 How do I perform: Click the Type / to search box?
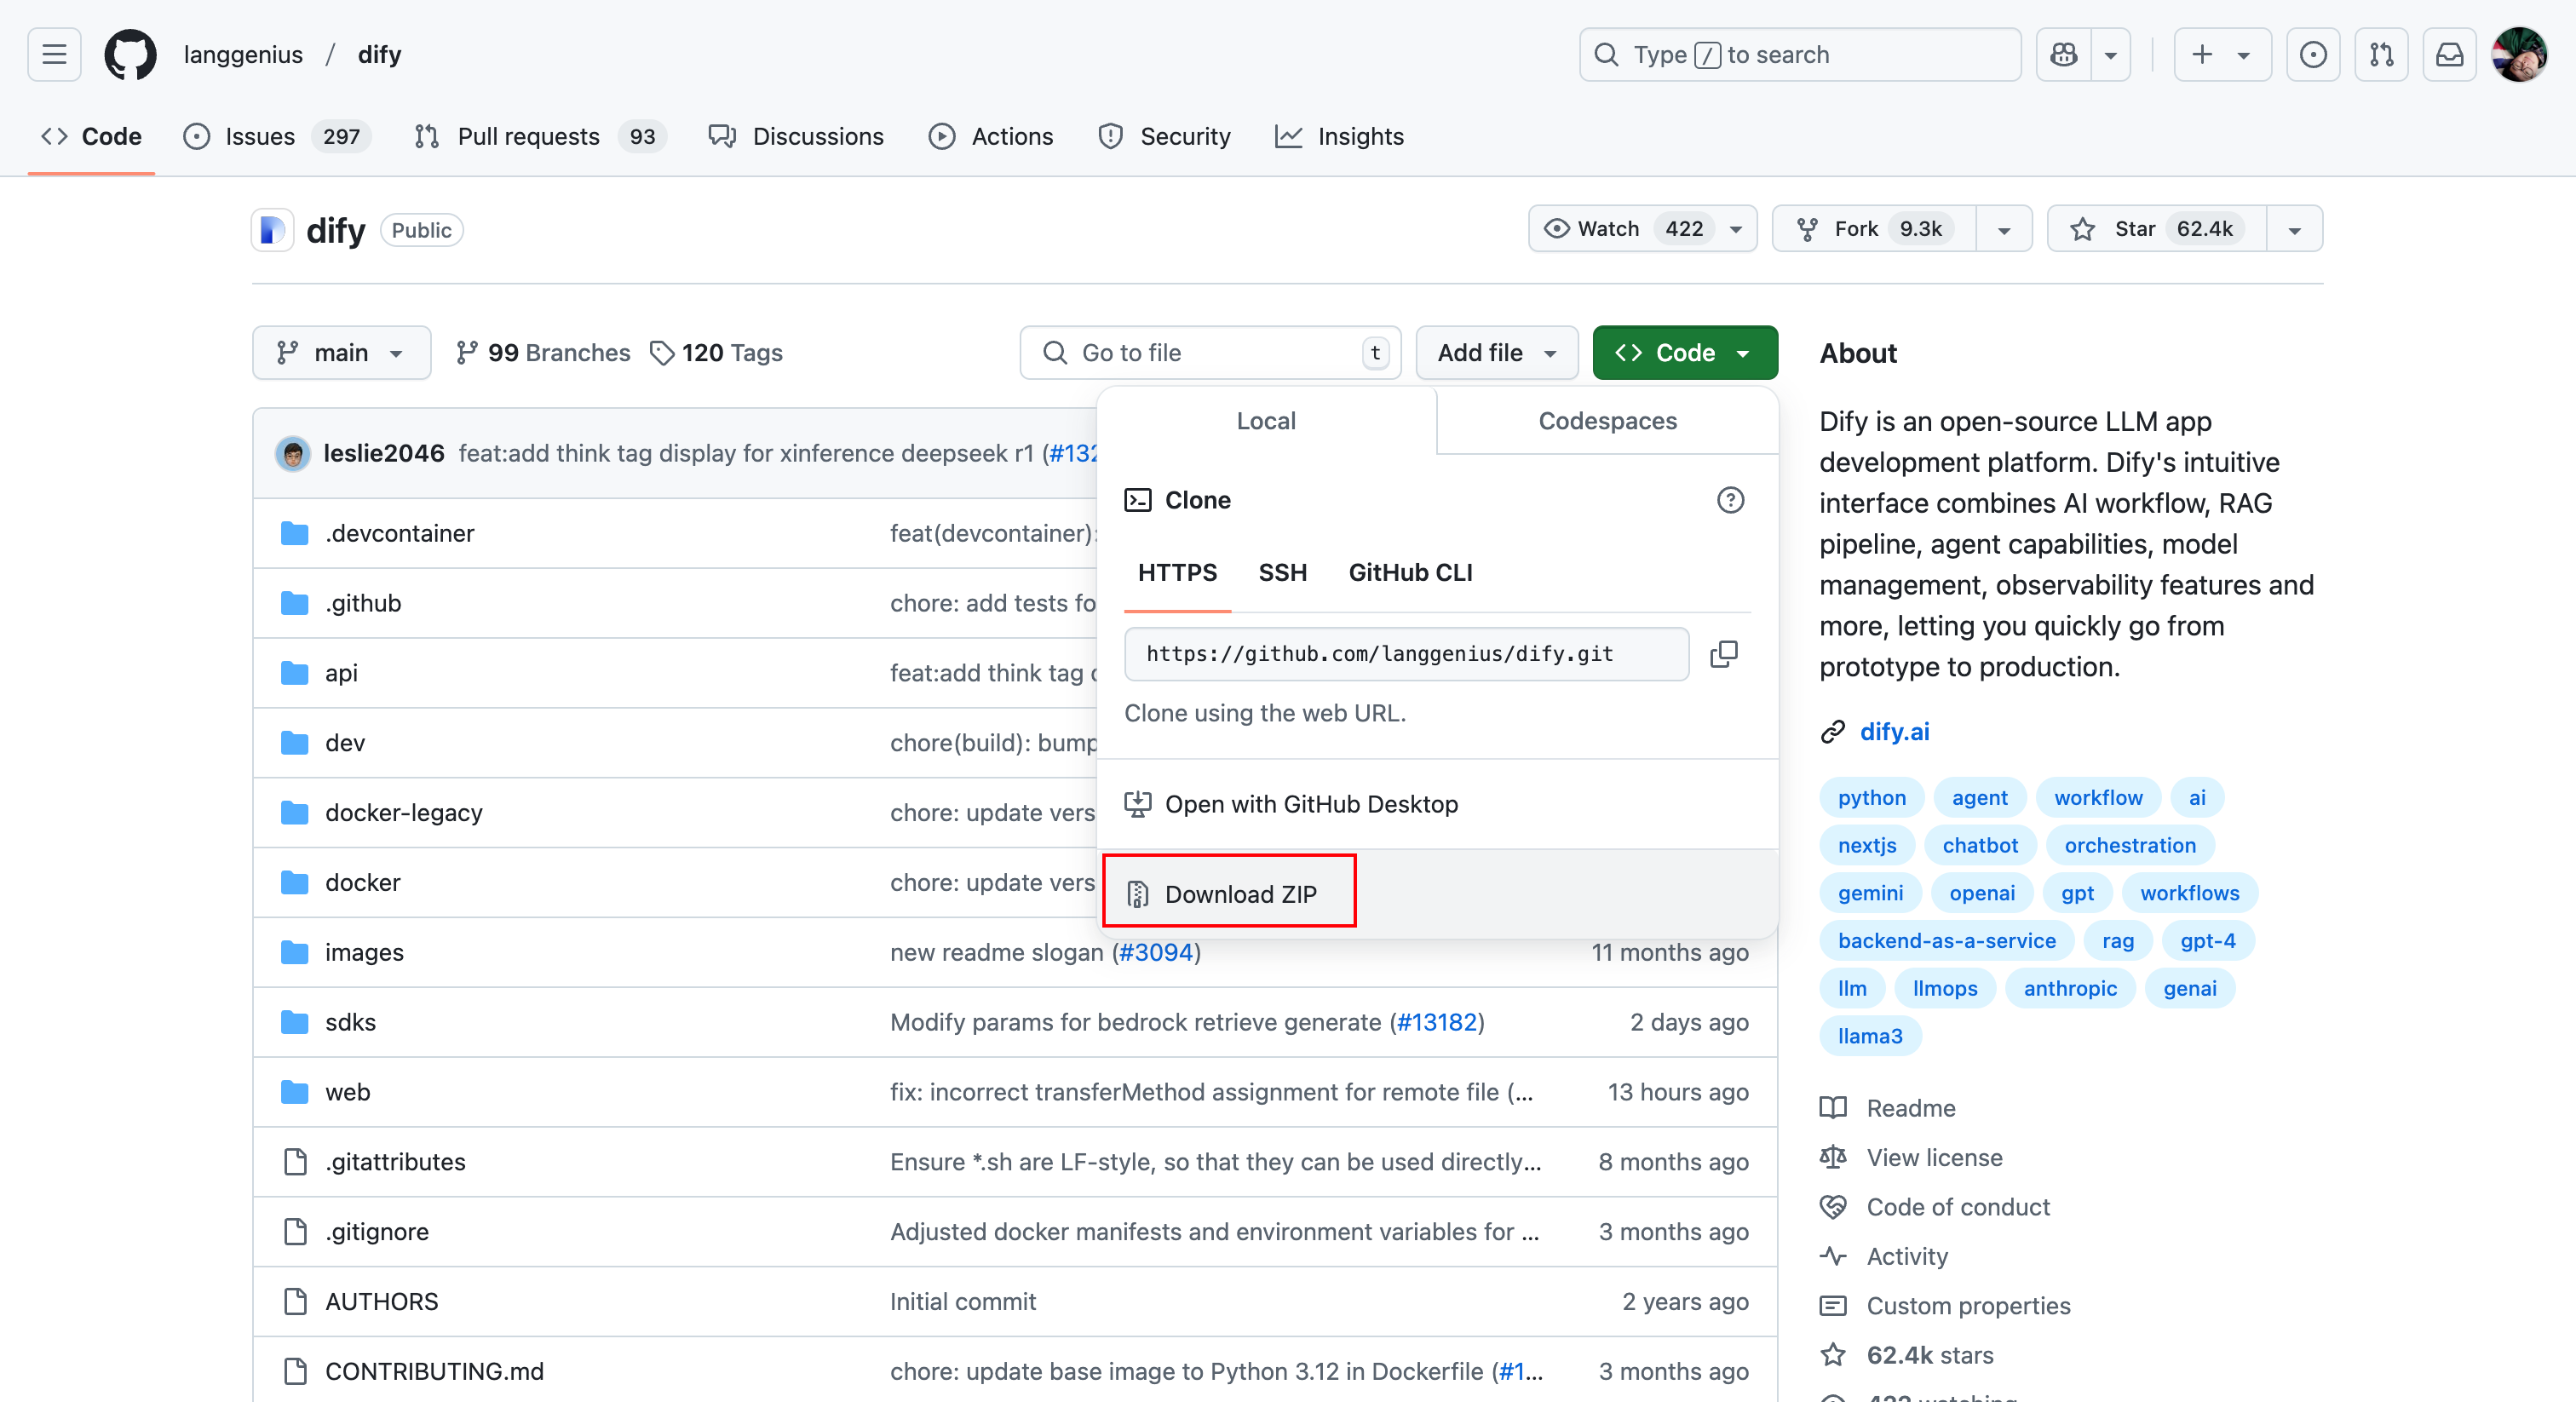pyautogui.click(x=1800, y=54)
